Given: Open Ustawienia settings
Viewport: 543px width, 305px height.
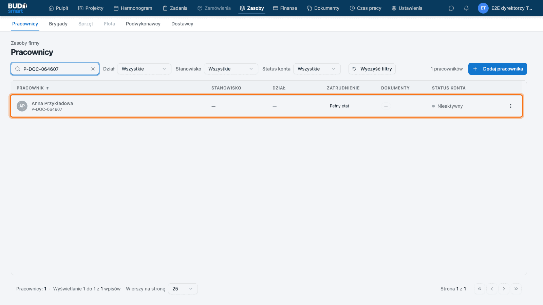Looking at the screenshot, I should pos(407,8).
